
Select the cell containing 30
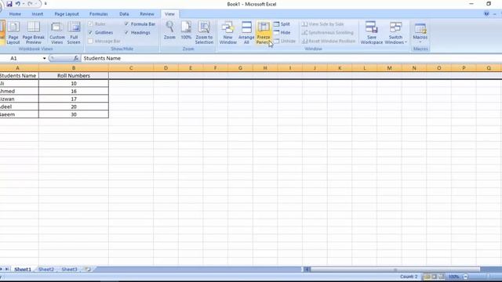pos(74,114)
